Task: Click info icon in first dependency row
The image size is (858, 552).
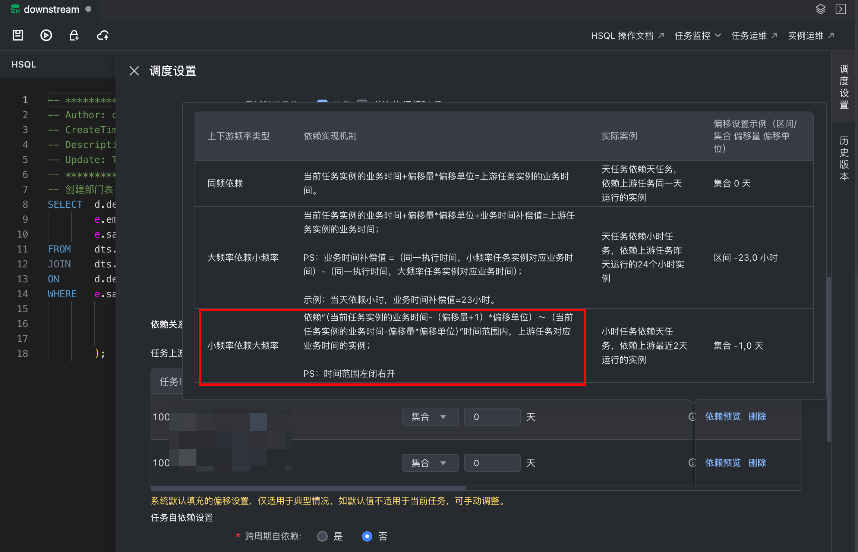Action: [692, 417]
